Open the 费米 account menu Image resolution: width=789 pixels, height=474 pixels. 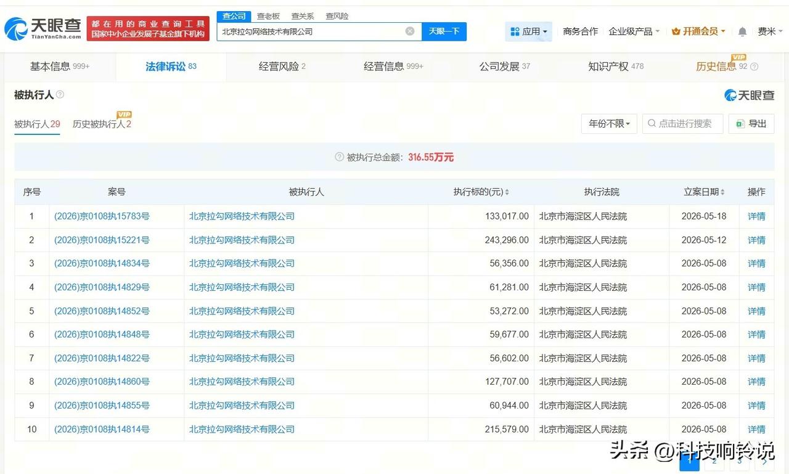pos(770,31)
